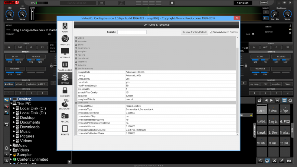Collapse the performances options group
Viewport: 297px width, 167px height.
(76, 68)
